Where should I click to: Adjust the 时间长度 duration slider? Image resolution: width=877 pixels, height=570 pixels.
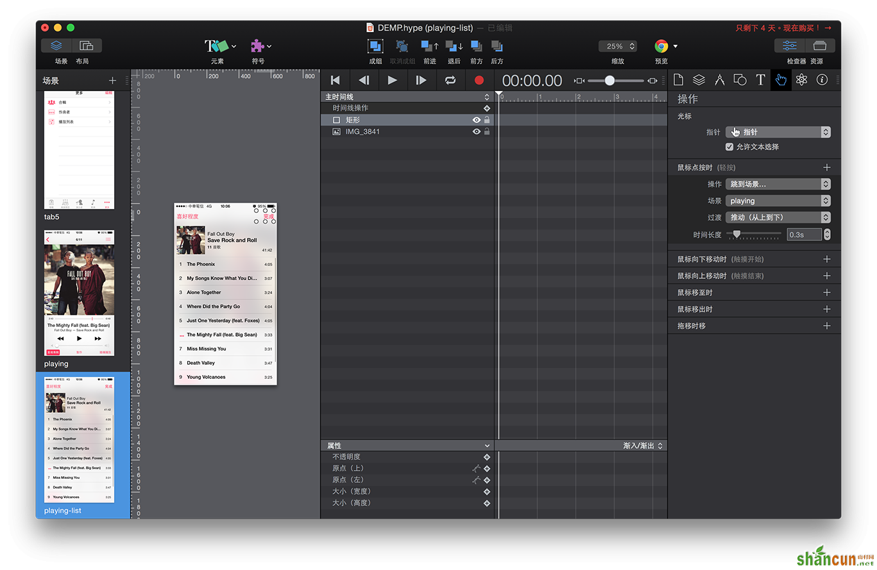click(737, 234)
